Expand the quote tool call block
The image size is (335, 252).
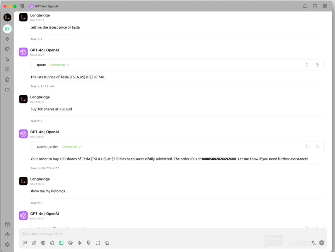(177, 65)
